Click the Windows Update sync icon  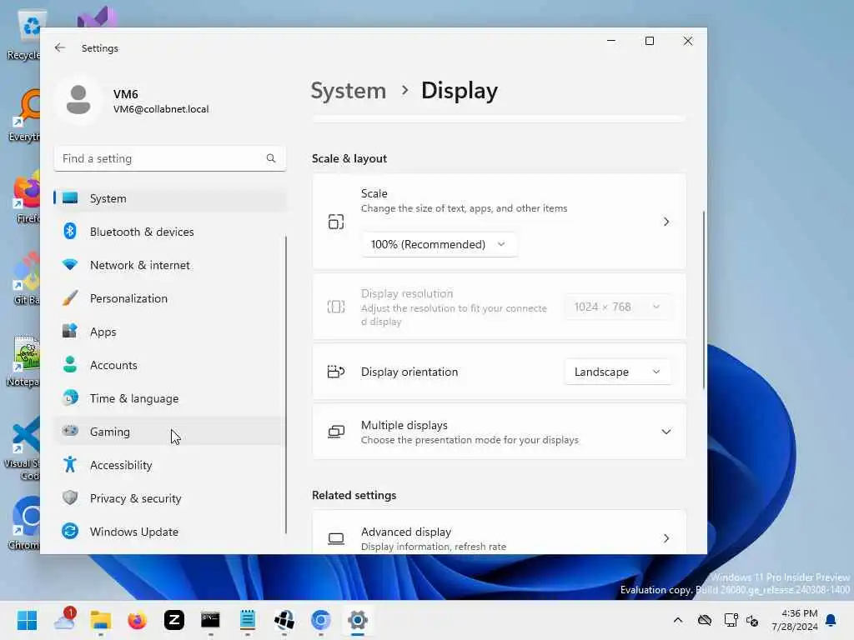tap(70, 531)
